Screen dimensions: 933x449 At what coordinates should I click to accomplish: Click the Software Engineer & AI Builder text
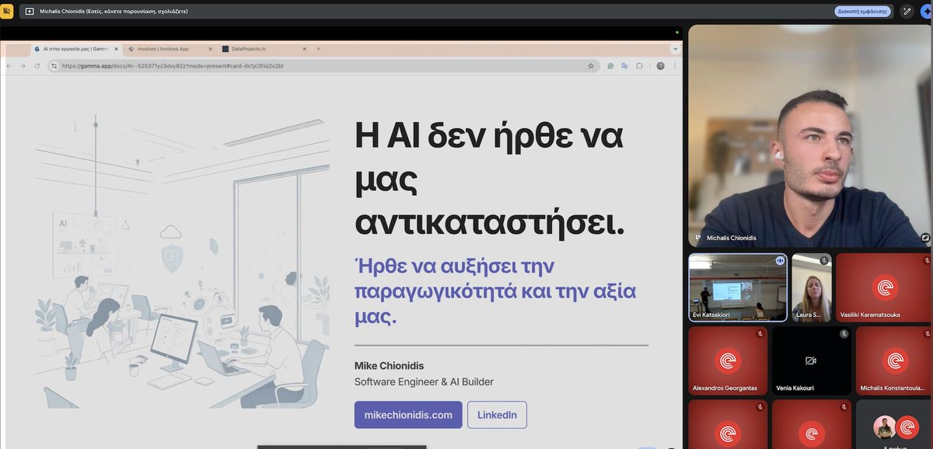click(x=424, y=382)
